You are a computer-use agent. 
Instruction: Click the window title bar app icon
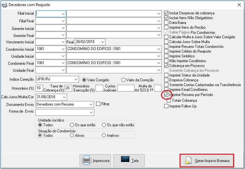pyautogui.click(x=4, y=5)
